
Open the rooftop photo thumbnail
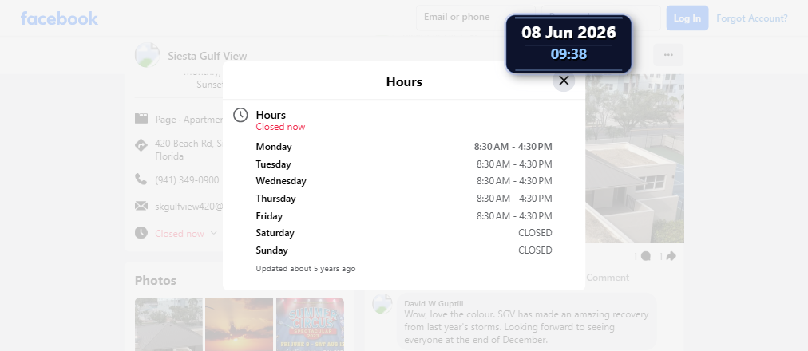[x=168, y=324]
